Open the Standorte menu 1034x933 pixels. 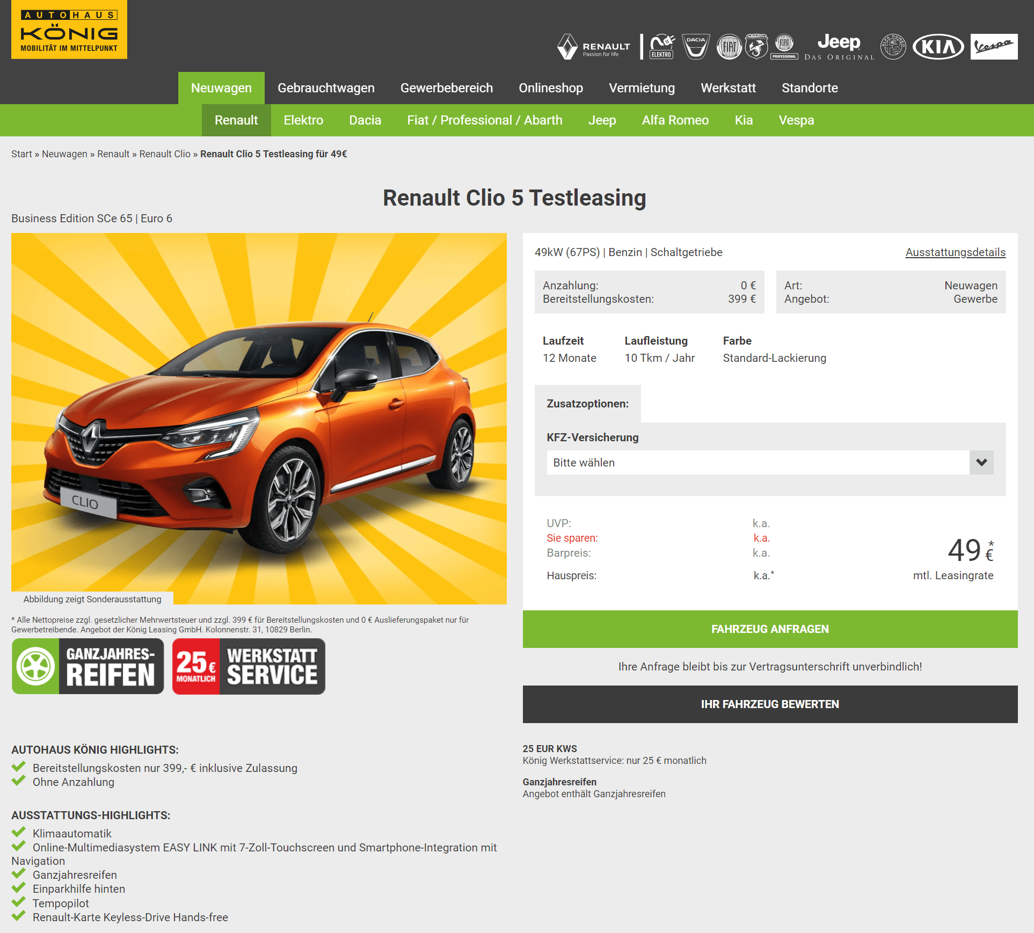point(810,88)
